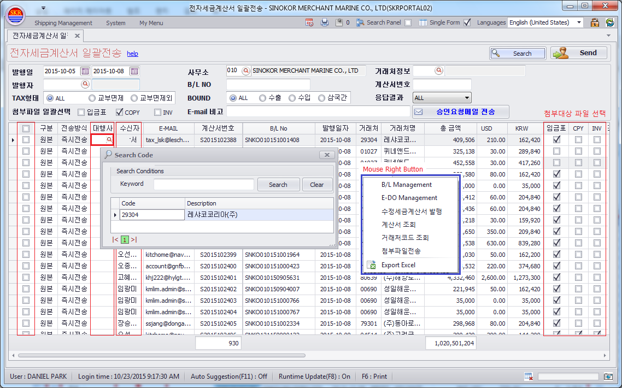Toggle the select-all checkbox in grid header
This screenshot has width=622, height=388.
[x=26, y=128]
